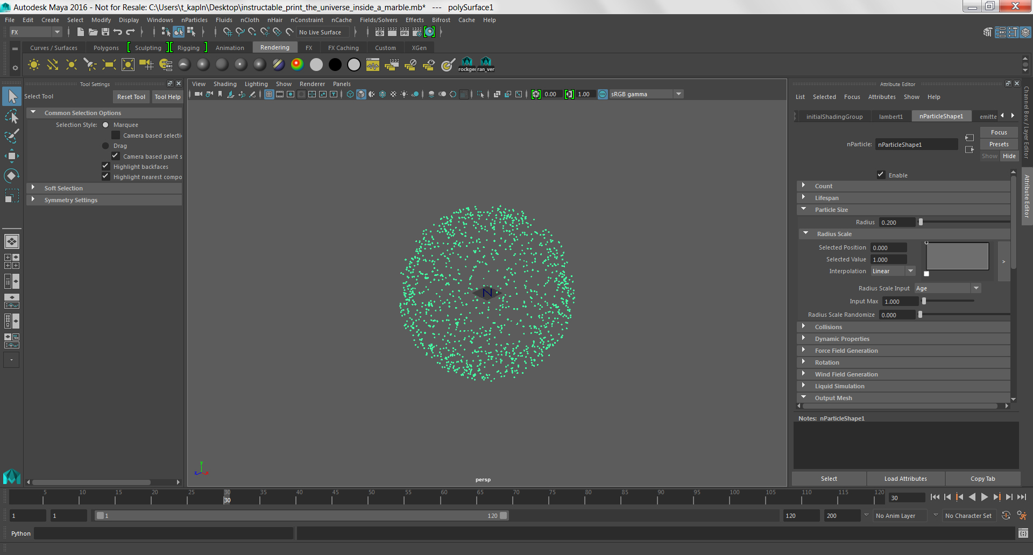The image size is (1033, 555).
Task: Toggle the Highlight backfaces checkbox
Action: pos(106,166)
